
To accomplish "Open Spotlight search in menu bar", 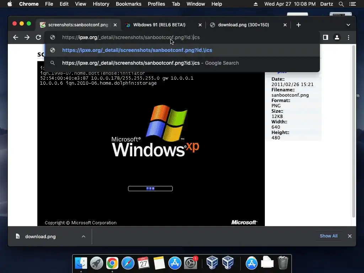I will (x=341, y=4).
